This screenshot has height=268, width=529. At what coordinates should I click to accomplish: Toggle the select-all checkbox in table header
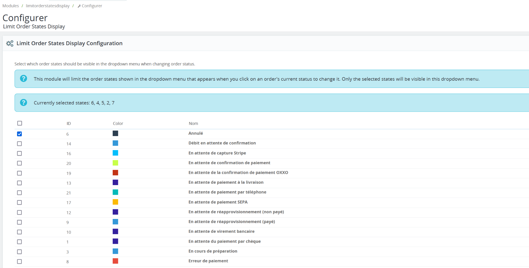pyautogui.click(x=20, y=123)
